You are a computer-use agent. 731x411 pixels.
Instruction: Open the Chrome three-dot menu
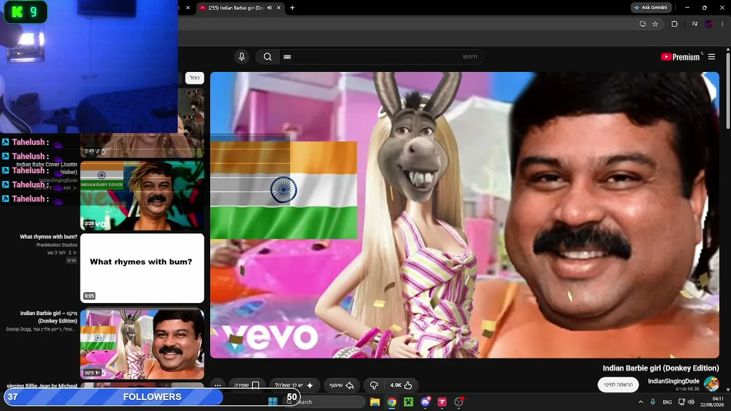click(x=722, y=24)
